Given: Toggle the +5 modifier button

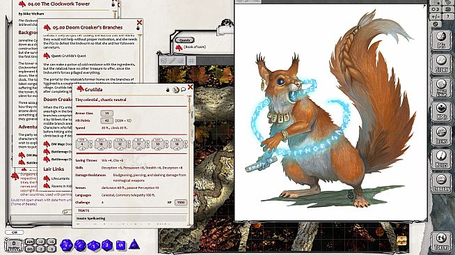Looking at the screenshot, I should (51, 242).
